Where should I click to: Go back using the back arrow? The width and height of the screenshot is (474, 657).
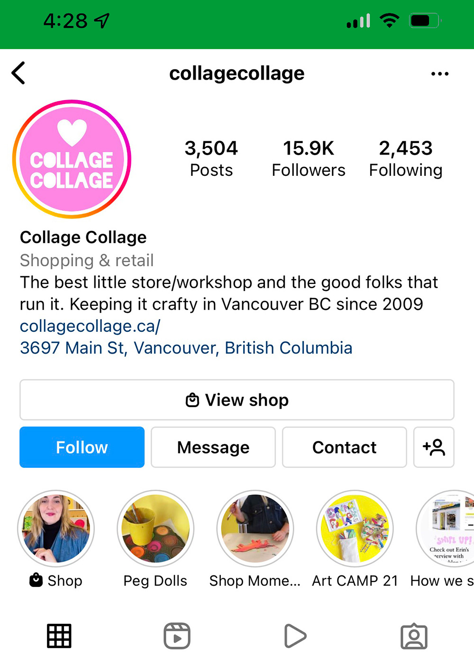point(18,73)
